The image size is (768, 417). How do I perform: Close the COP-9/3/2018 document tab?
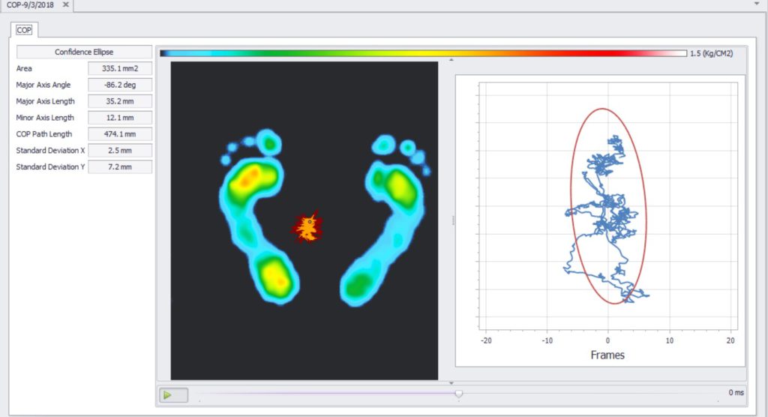[66, 4]
